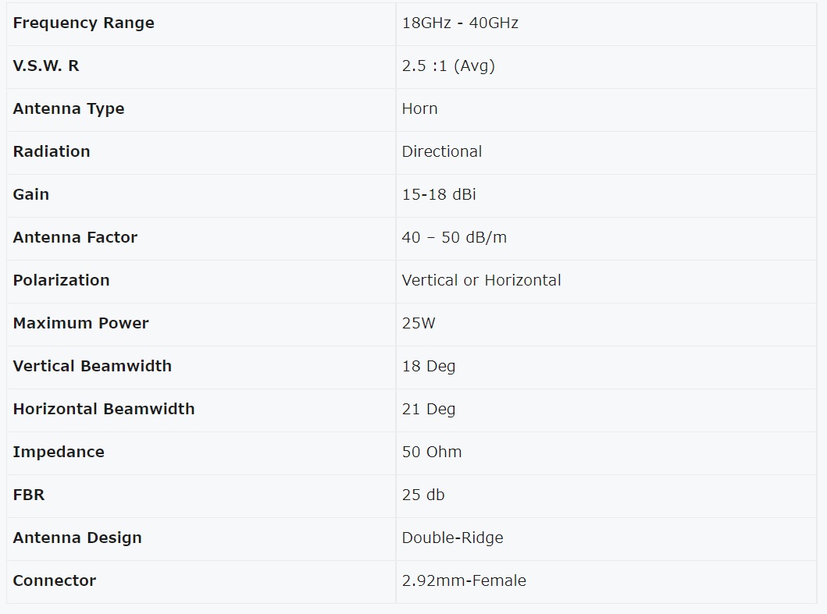Click the 21 Deg horizontal beamwidth value
This screenshot has height=614, width=827.
tap(428, 410)
